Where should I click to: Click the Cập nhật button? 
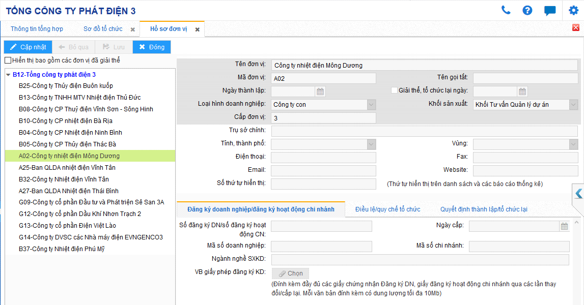coord(28,47)
